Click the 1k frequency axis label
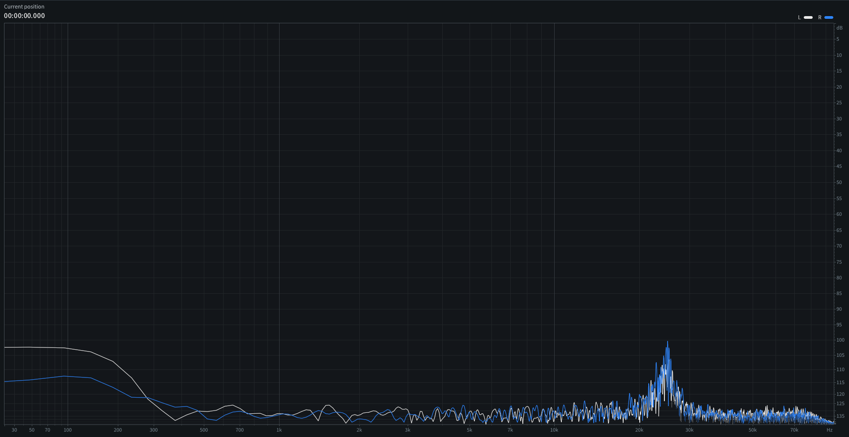 279,430
